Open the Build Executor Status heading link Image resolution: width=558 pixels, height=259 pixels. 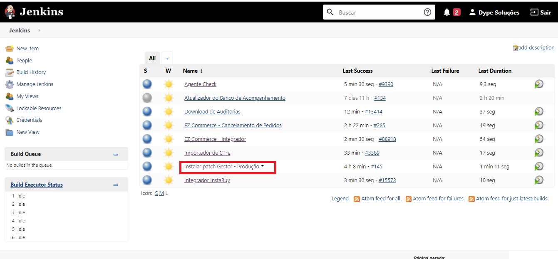pos(37,185)
